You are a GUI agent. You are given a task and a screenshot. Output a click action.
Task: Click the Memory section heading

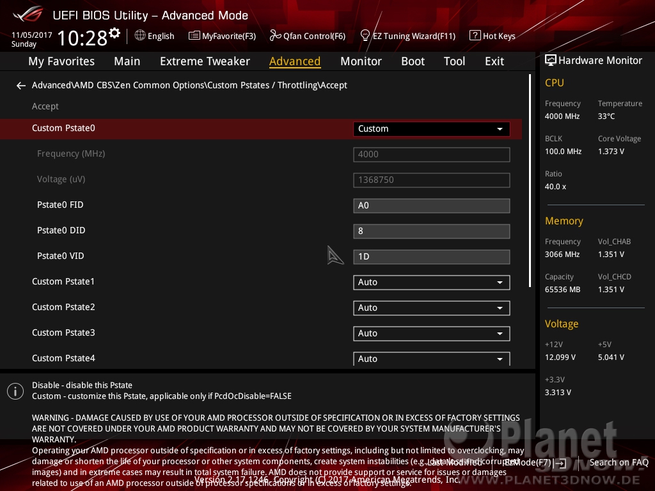point(564,221)
